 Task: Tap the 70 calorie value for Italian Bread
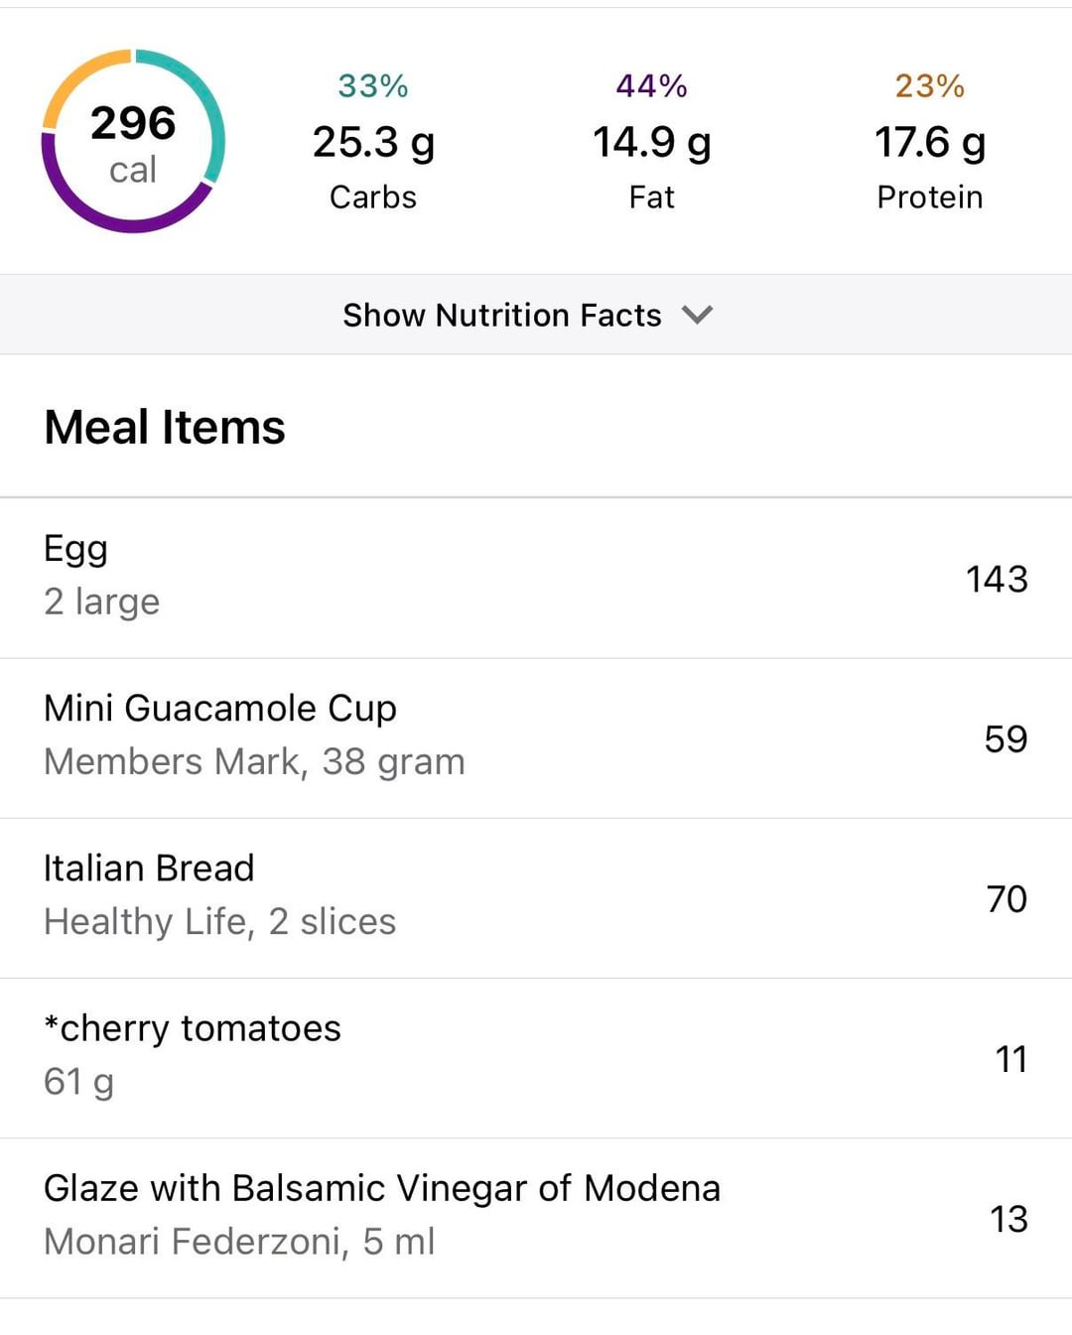(x=1005, y=899)
